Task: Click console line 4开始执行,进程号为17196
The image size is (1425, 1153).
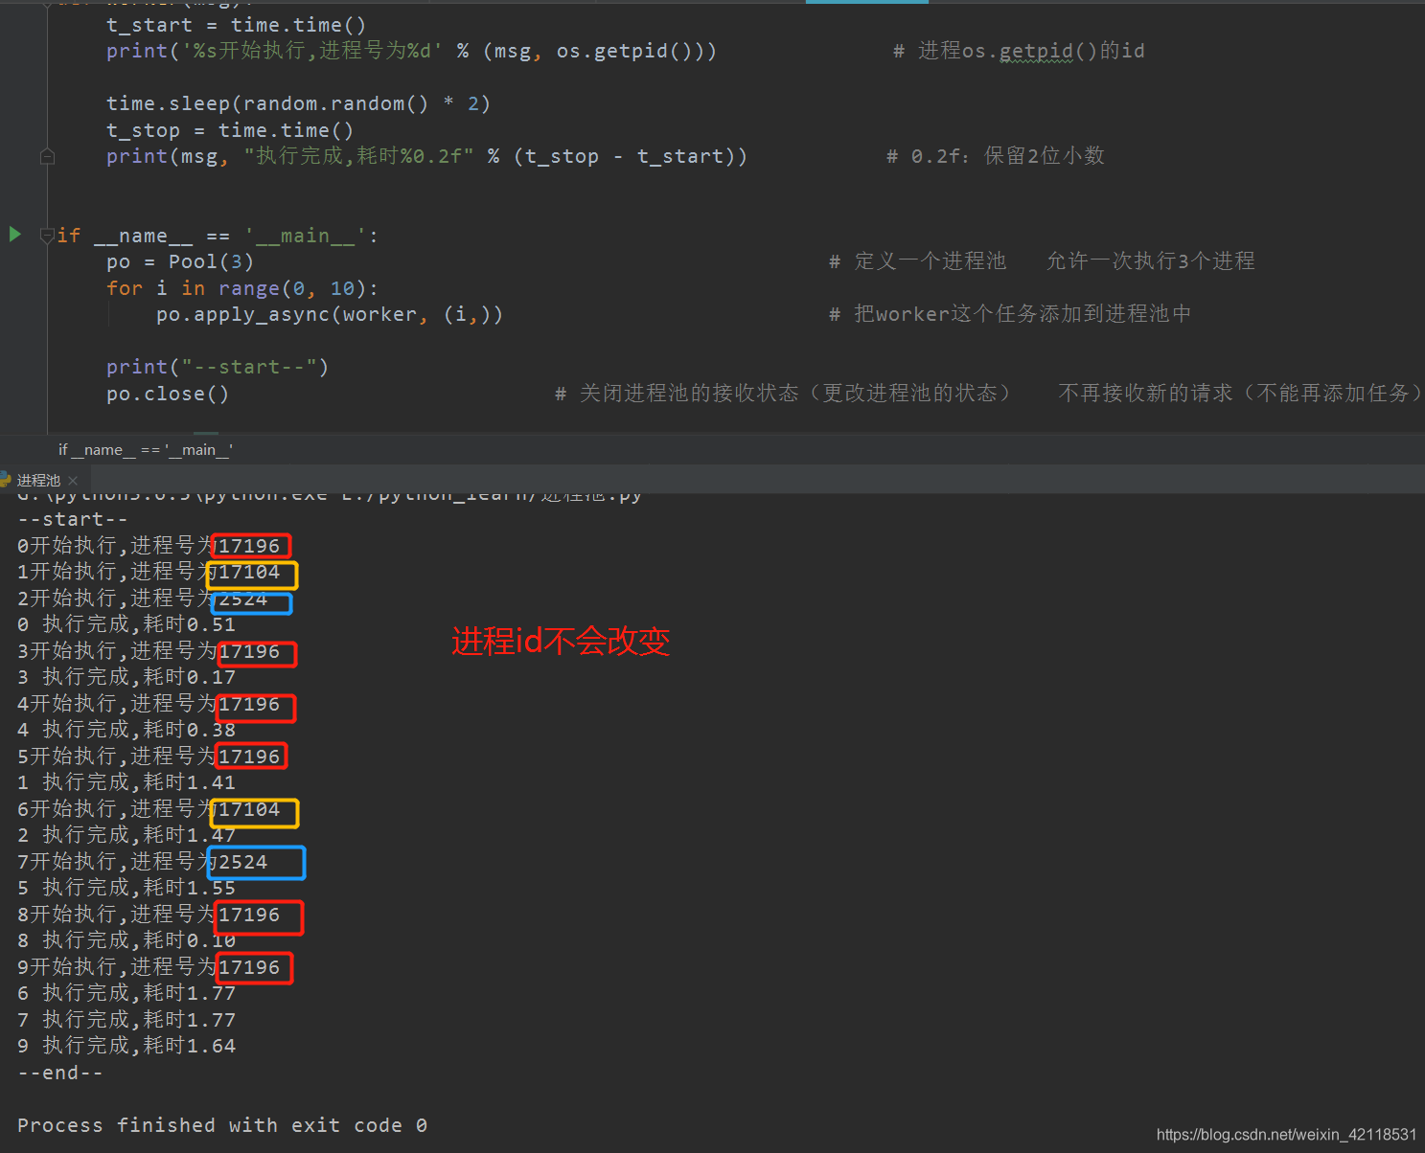Action: (x=149, y=704)
